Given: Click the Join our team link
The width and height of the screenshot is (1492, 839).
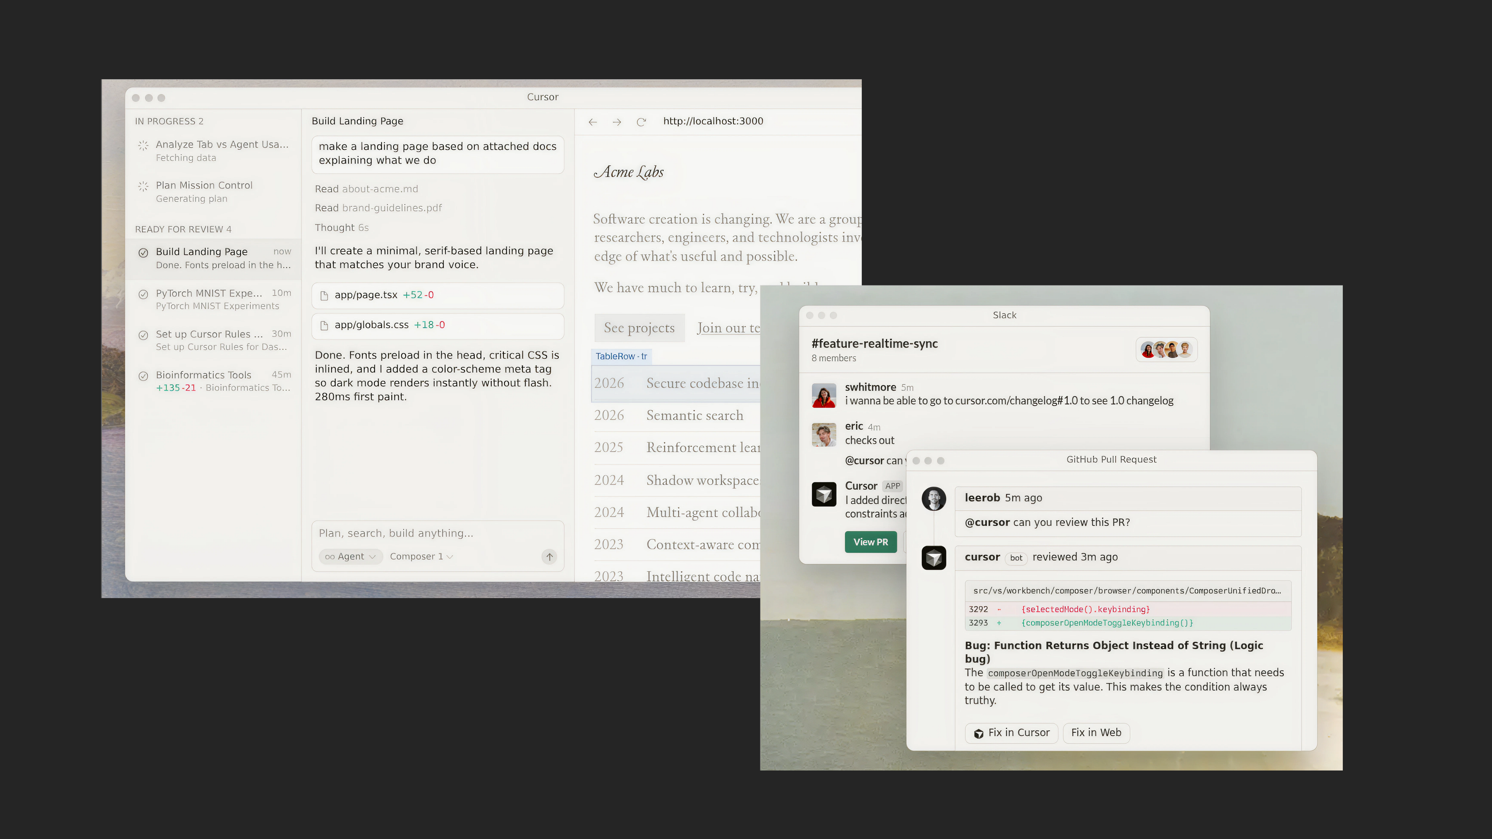Looking at the screenshot, I should 728,328.
